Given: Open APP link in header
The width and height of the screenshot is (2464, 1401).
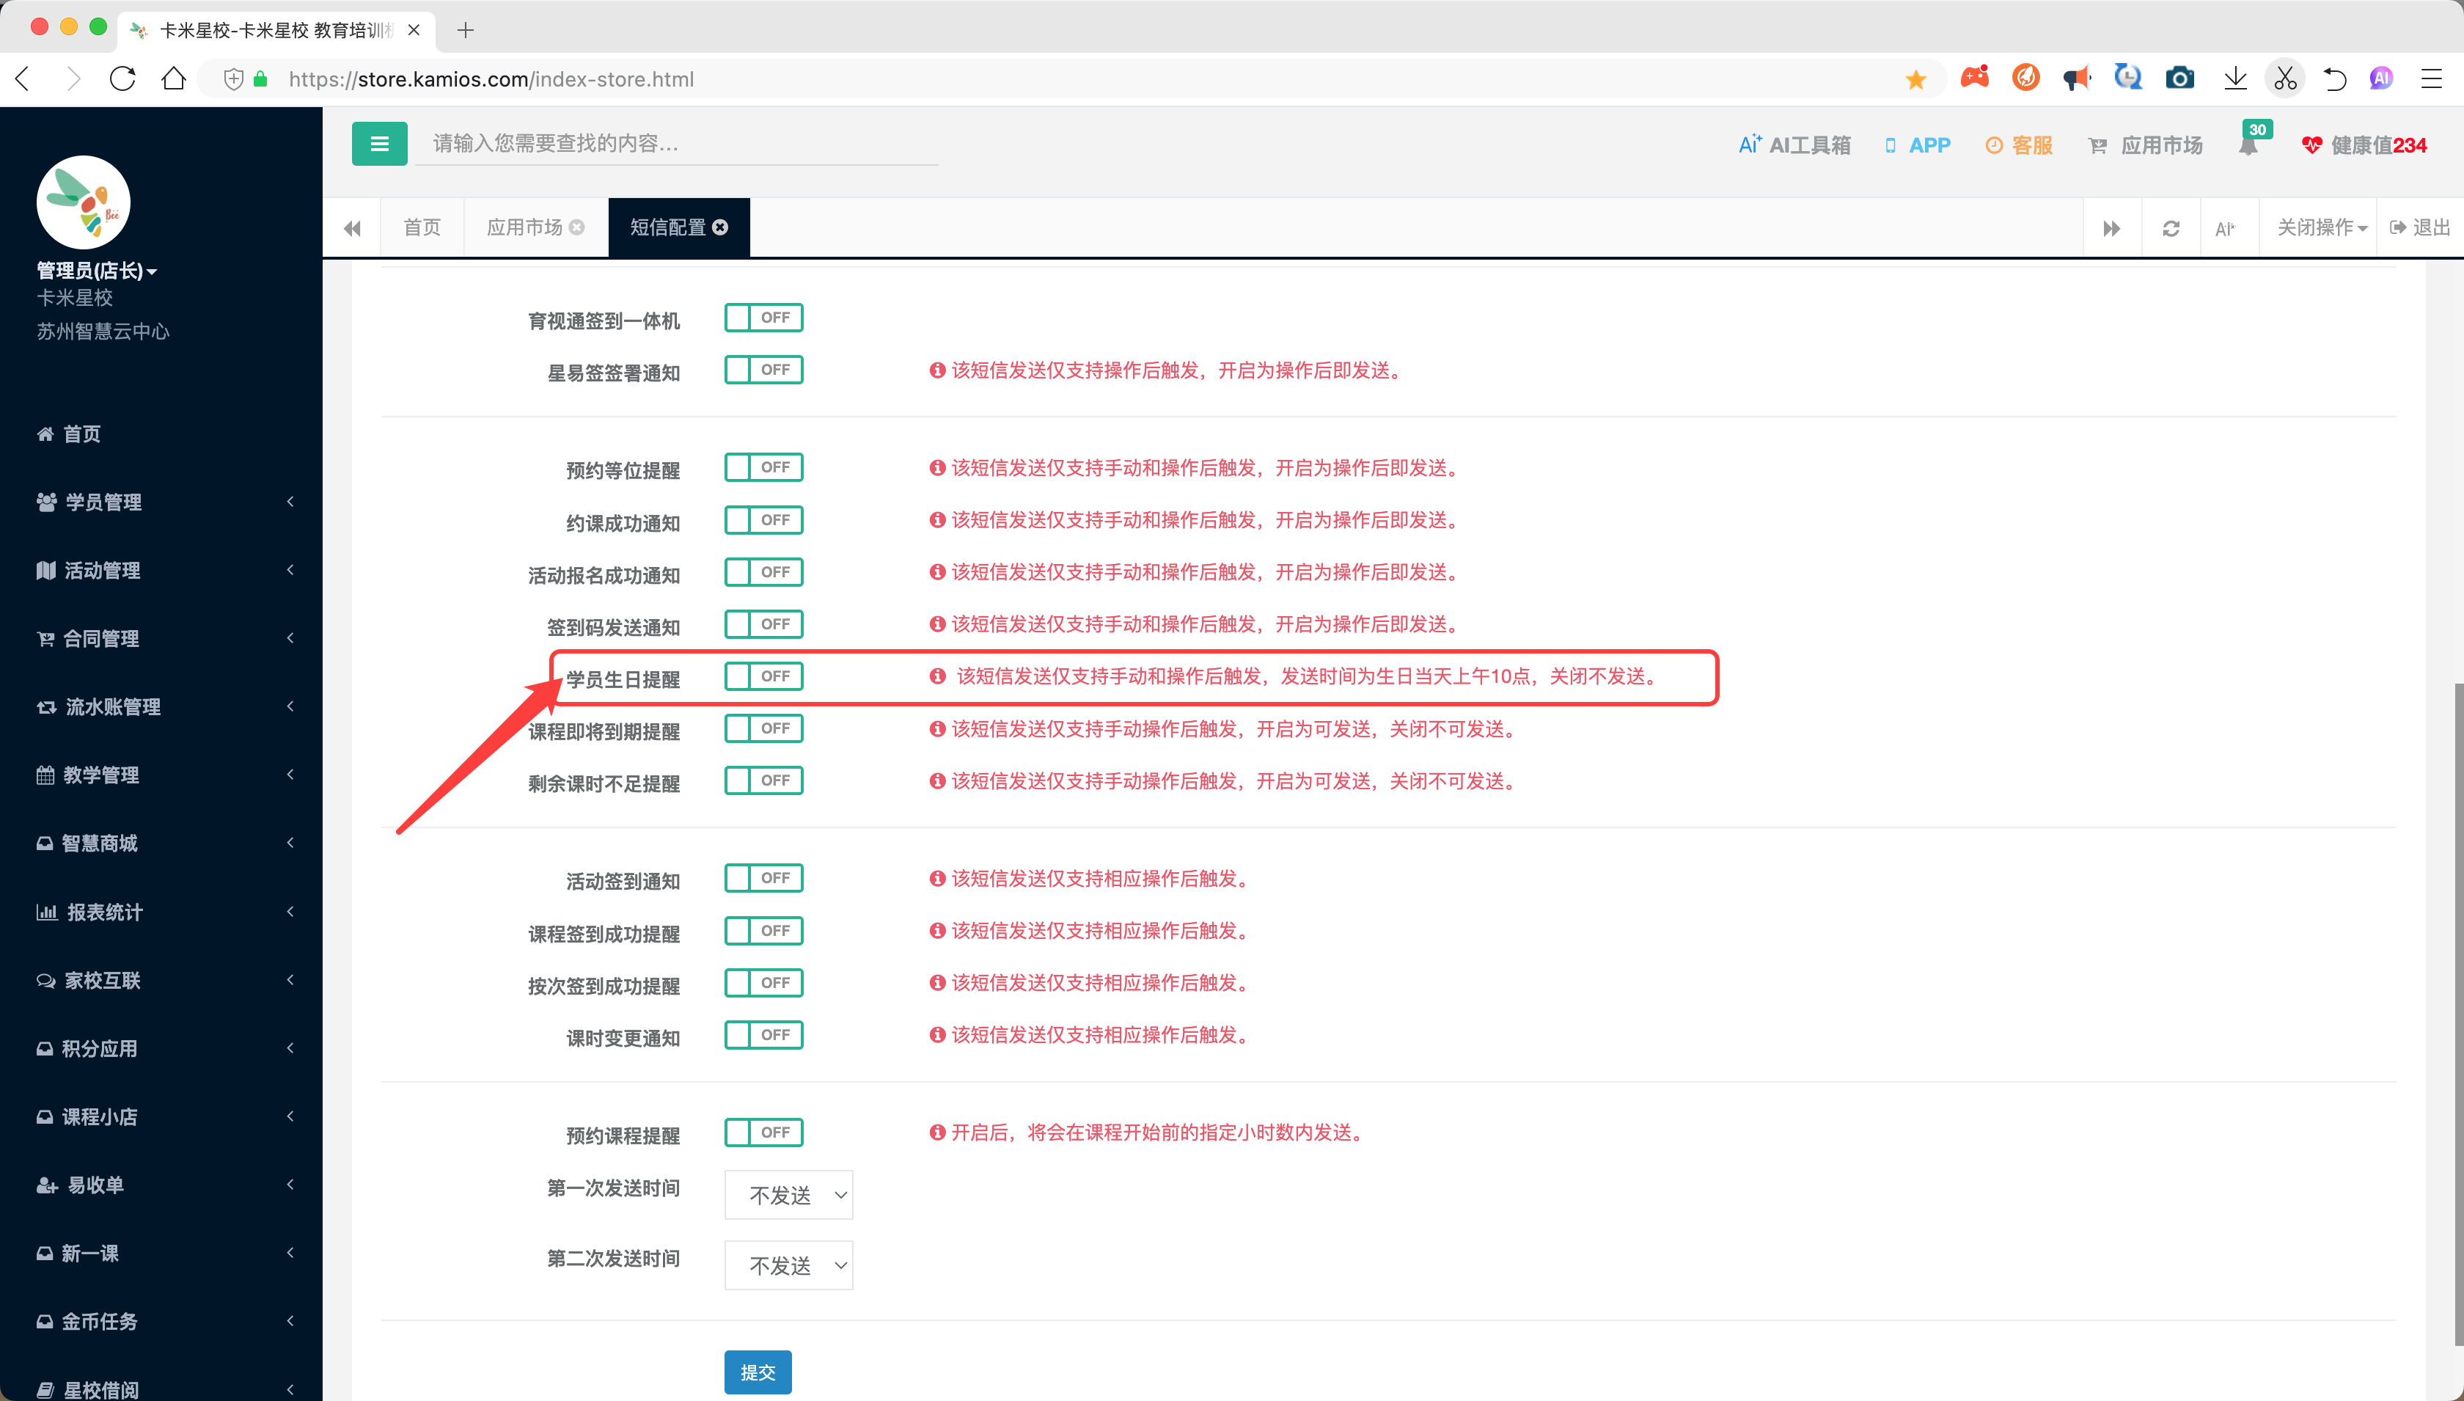Looking at the screenshot, I should pyautogui.click(x=1918, y=145).
